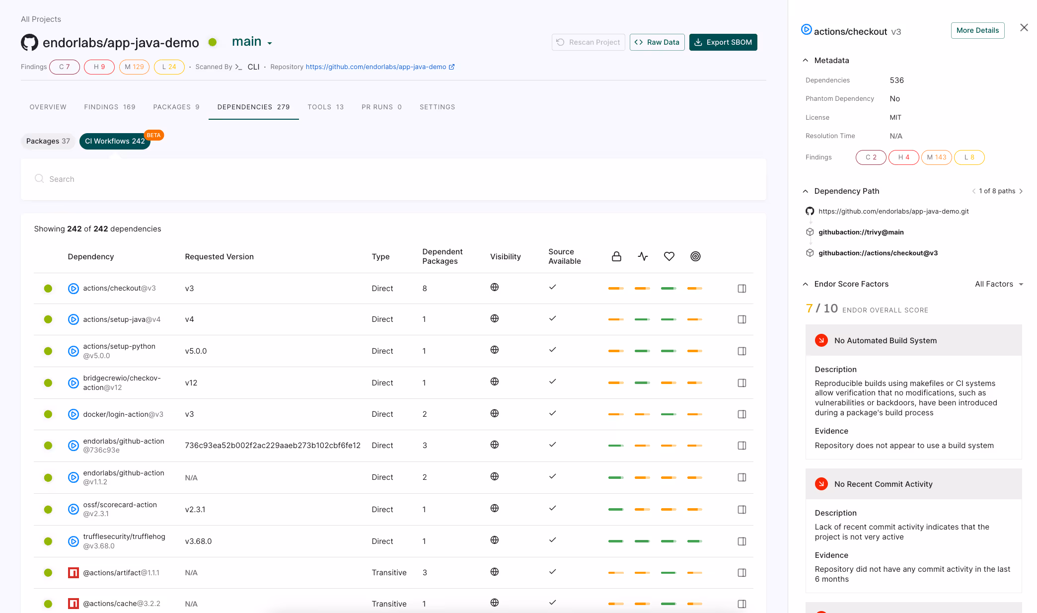Click GitHub action icon for actions/setup-java
The image size is (1037, 613).
[x=74, y=319]
